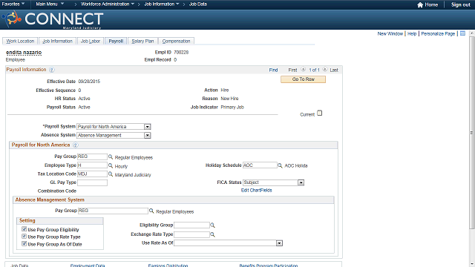Screen dimensions: 475x267
Task: Click the Holiday Schedule ADC field
Action: point(260,165)
